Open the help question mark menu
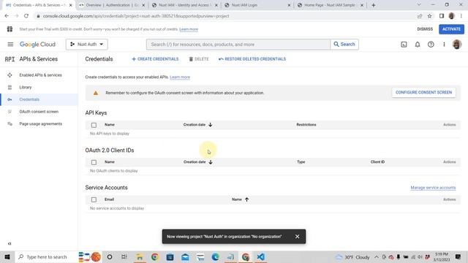This screenshot has width=468, height=263. (x=431, y=45)
